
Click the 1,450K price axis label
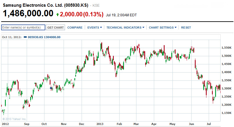[226, 64]
